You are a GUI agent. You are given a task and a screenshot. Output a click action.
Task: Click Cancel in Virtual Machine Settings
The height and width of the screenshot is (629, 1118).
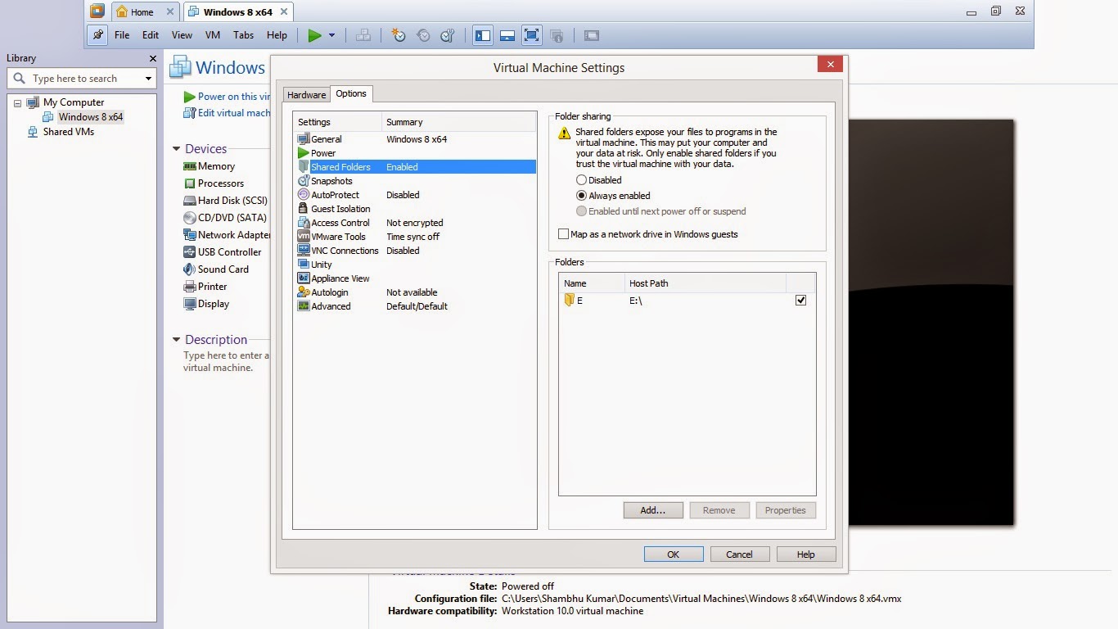(x=739, y=554)
